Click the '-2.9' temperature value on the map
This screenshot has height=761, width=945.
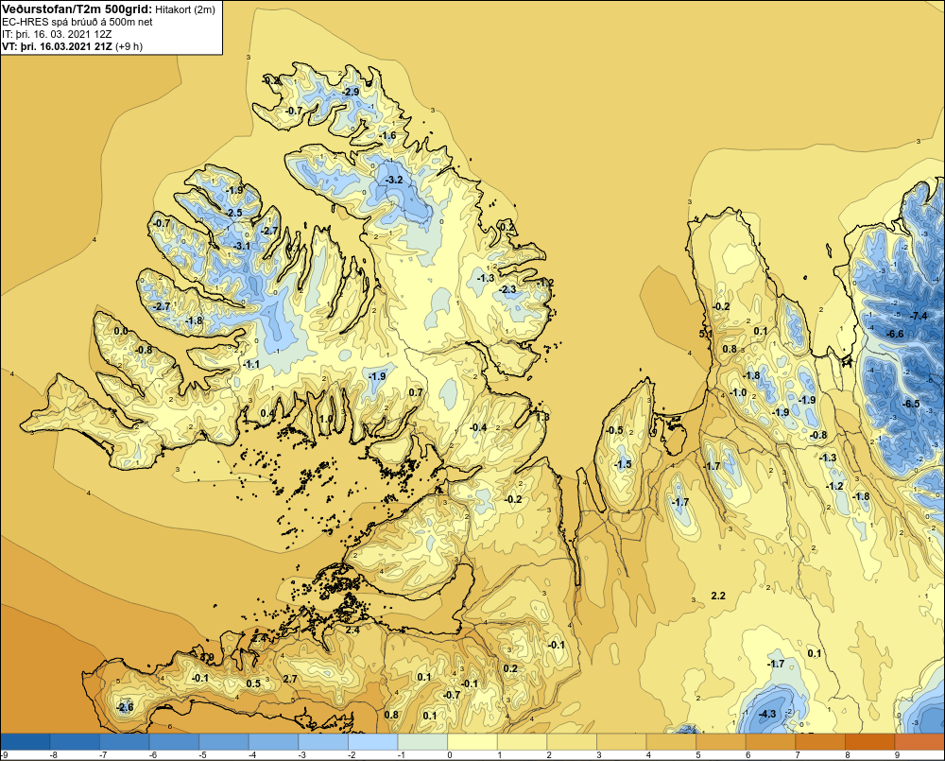[351, 92]
